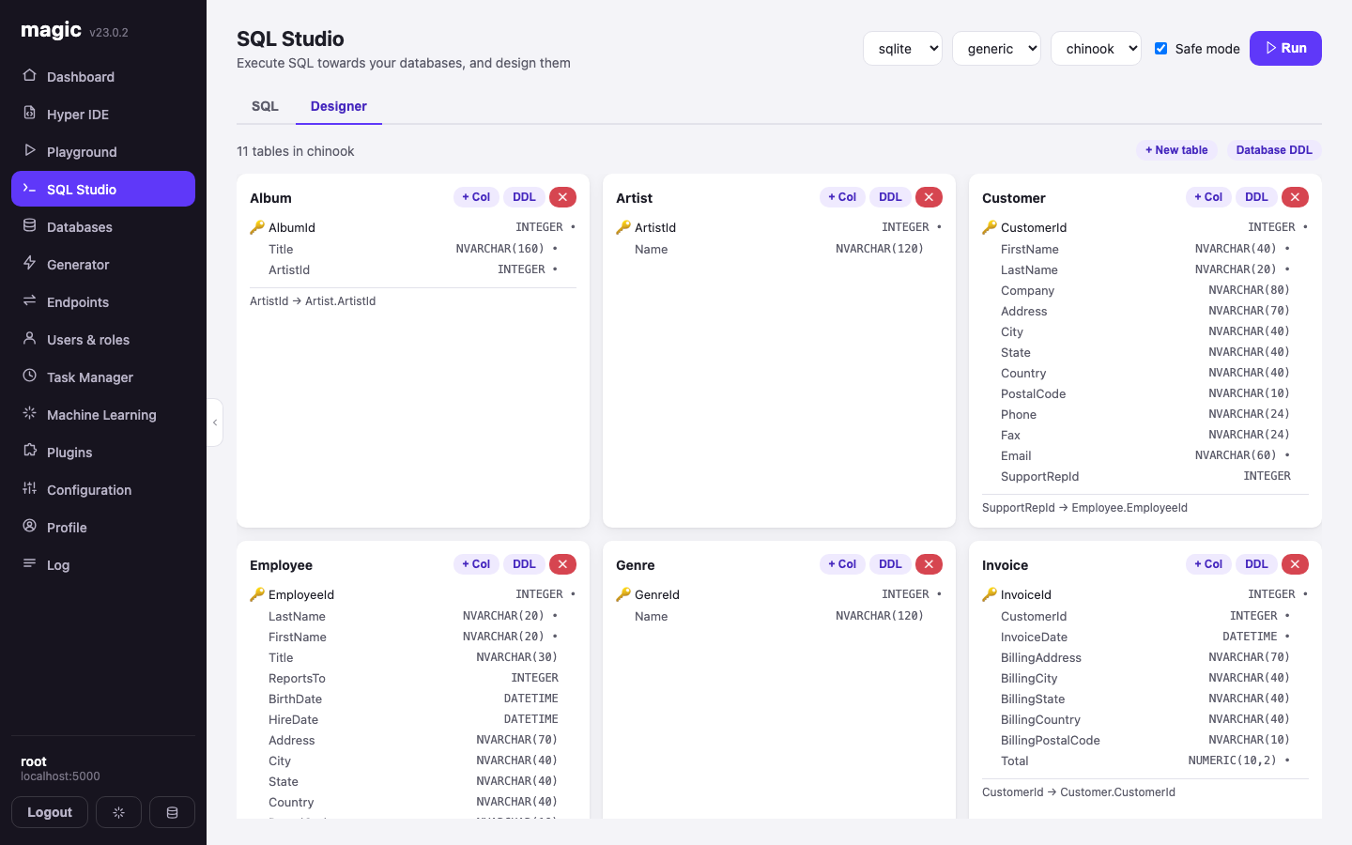Image resolution: width=1352 pixels, height=845 pixels.
Task: Open the generic connection string dropdown
Action: [x=996, y=49]
